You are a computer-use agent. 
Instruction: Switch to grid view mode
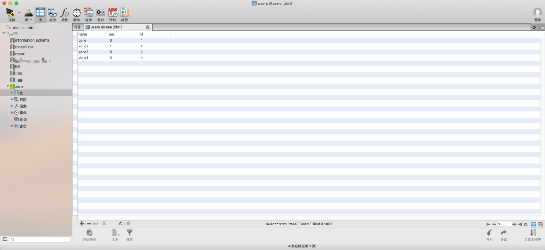534,225
